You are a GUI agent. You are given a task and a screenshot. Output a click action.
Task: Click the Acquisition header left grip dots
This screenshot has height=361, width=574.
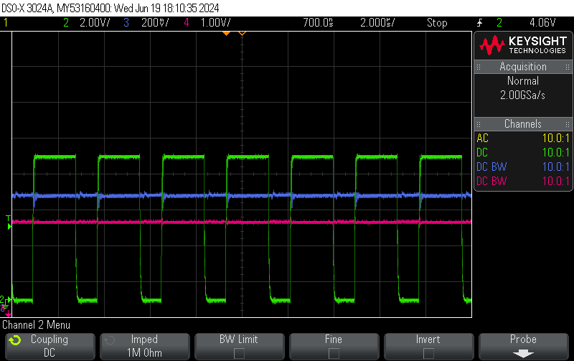tap(479, 67)
